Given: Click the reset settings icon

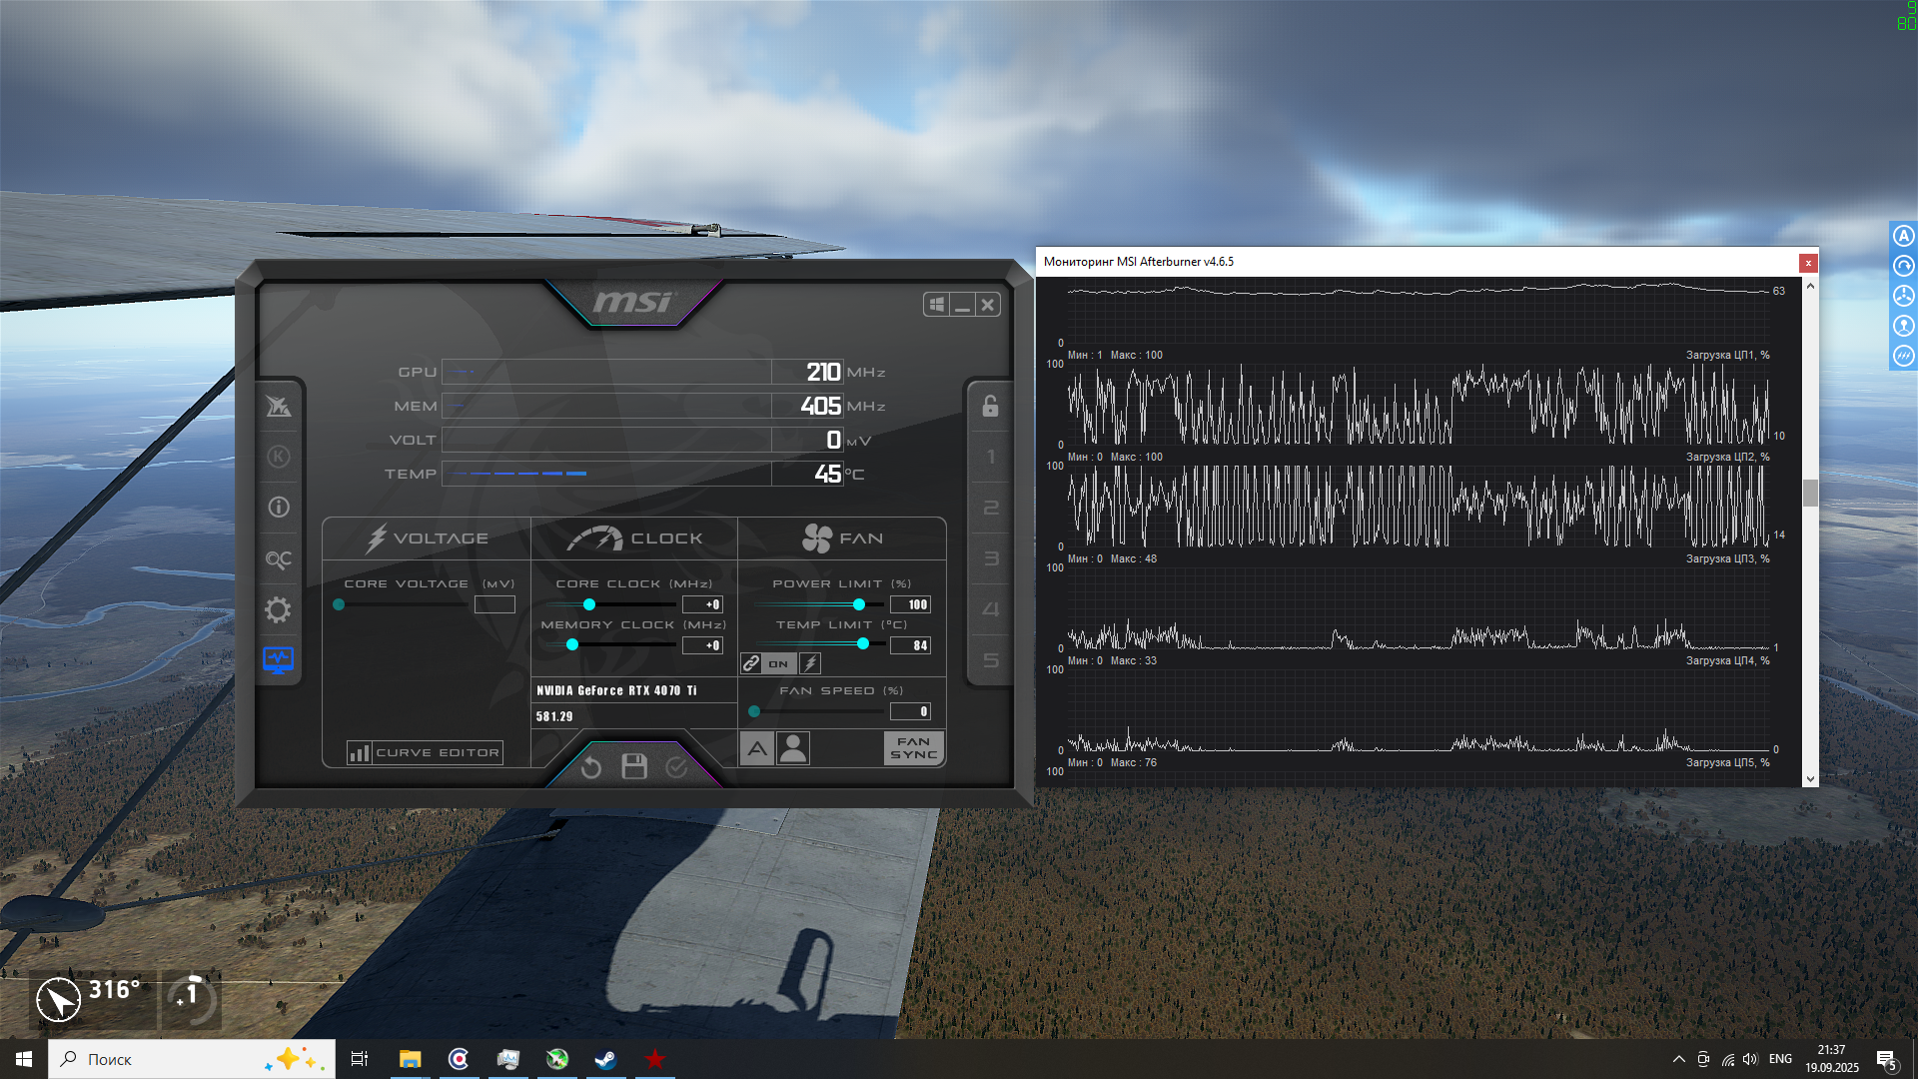Looking at the screenshot, I should coord(591,767).
